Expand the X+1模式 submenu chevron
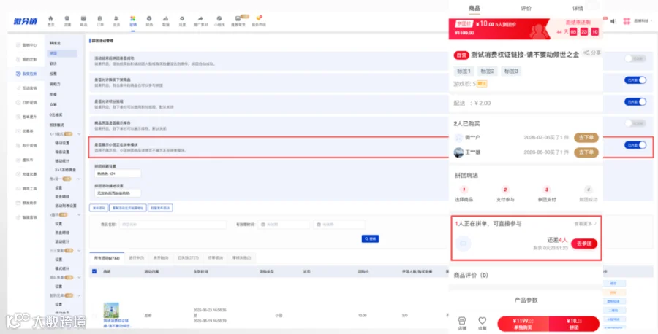 79,134
